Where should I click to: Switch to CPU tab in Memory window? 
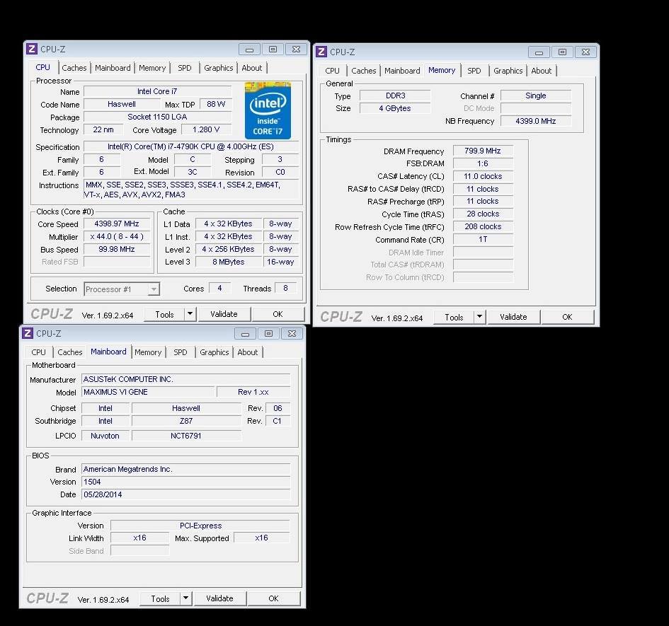[332, 71]
